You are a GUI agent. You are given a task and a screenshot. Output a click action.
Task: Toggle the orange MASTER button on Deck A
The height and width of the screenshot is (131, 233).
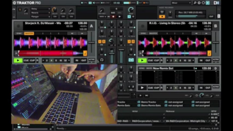pos(29,34)
